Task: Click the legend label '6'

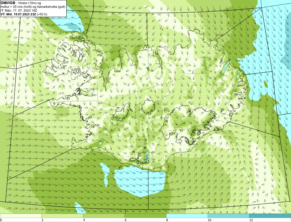Action: pyautogui.click(x=126, y=220)
